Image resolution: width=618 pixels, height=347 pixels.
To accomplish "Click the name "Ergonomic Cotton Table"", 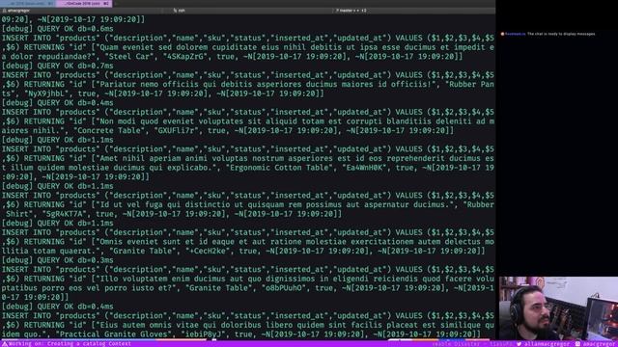I will coord(279,168).
